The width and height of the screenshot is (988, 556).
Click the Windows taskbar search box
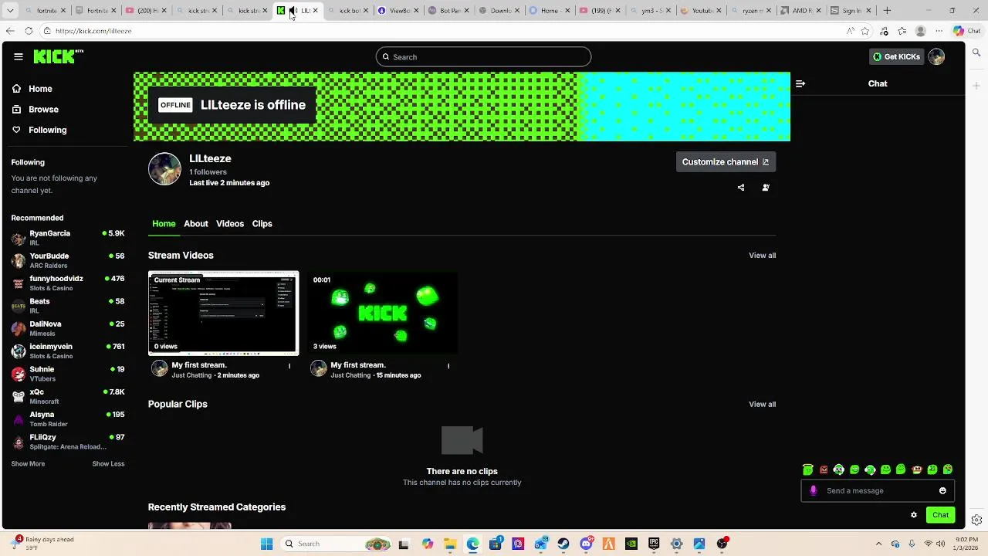point(336,544)
